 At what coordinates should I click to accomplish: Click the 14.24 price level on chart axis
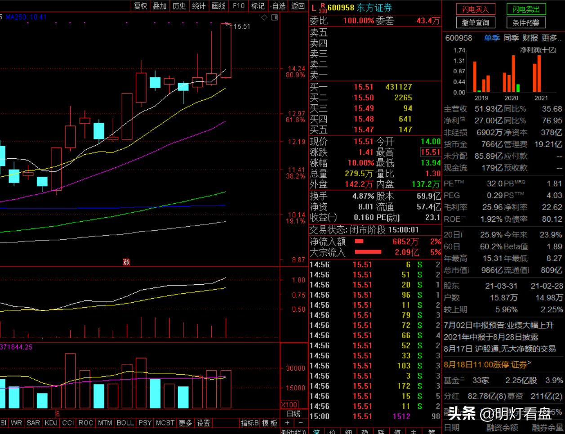pyautogui.click(x=296, y=69)
